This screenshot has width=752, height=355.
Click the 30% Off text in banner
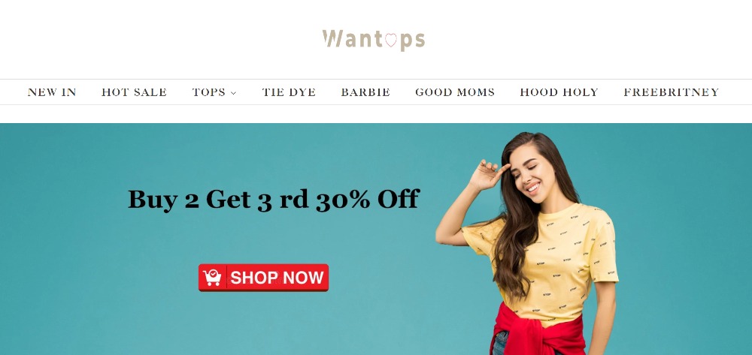[368, 199]
